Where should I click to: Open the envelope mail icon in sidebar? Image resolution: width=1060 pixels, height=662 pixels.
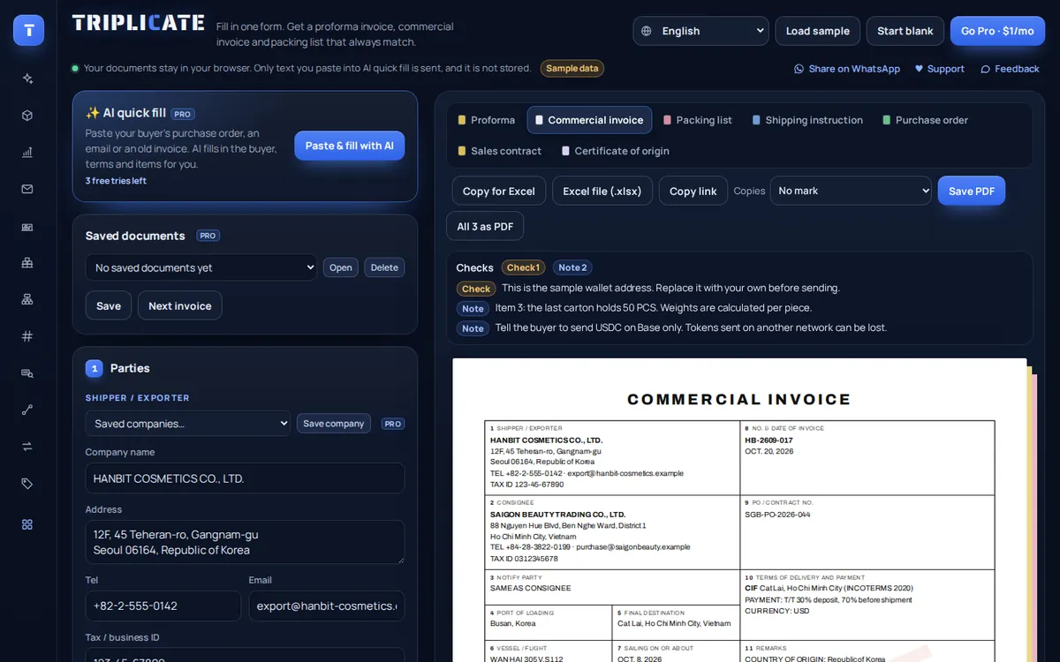coord(27,189)
